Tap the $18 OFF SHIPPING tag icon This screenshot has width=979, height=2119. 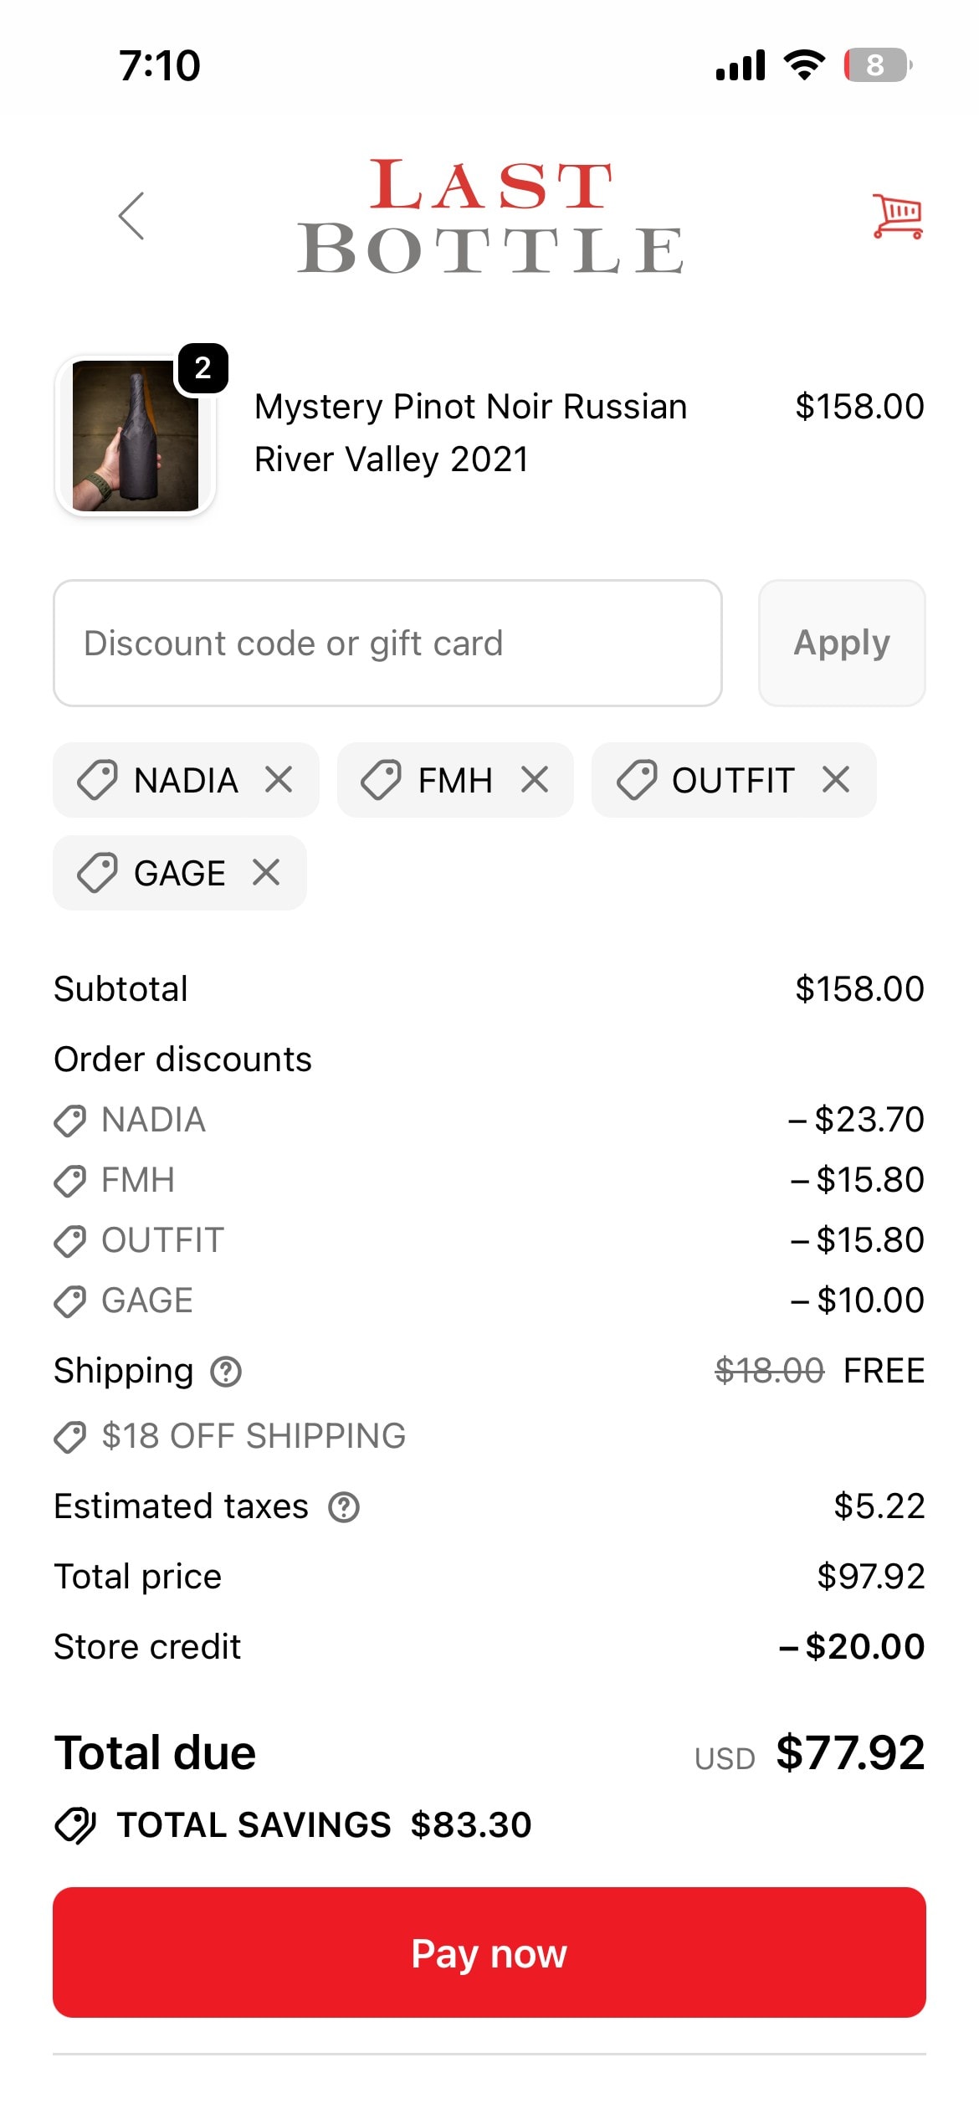tap(70, 1437)
